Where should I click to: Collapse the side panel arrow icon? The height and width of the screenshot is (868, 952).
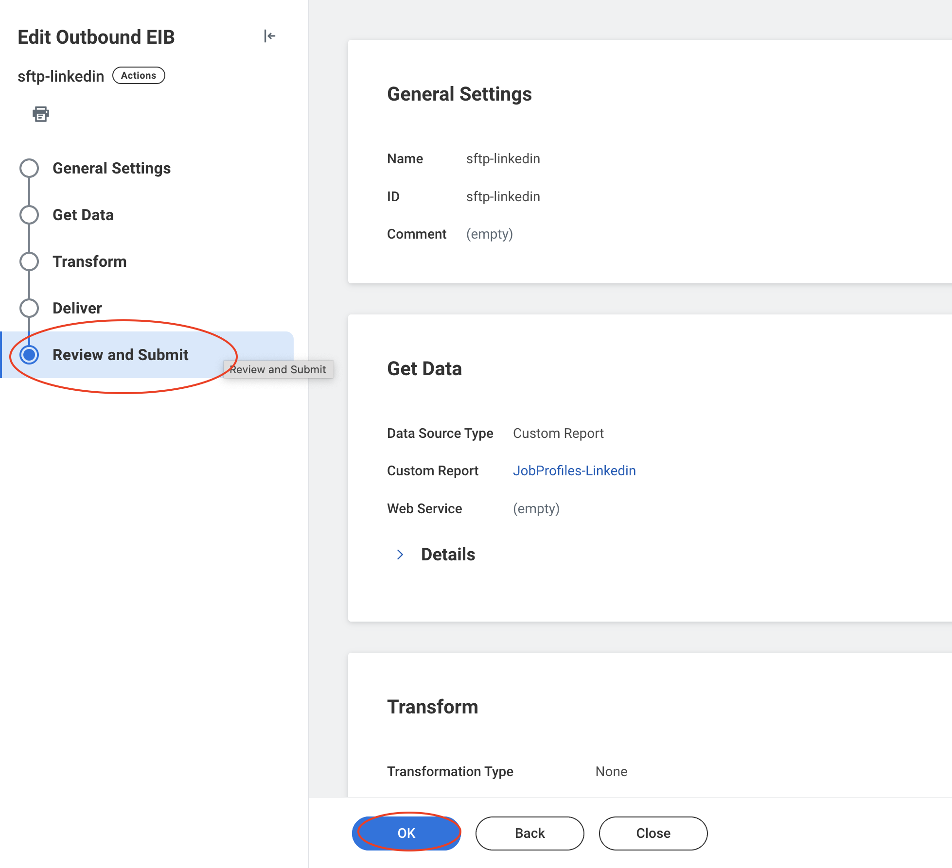(269, 36)
